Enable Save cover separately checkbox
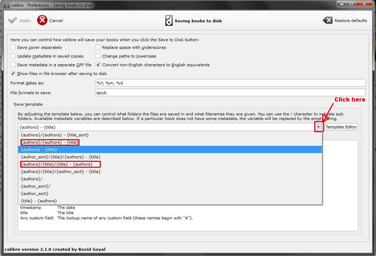 pyautogui.click(x=13, y=47)
